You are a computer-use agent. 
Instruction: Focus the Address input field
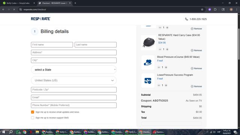(x=74, y=52)
